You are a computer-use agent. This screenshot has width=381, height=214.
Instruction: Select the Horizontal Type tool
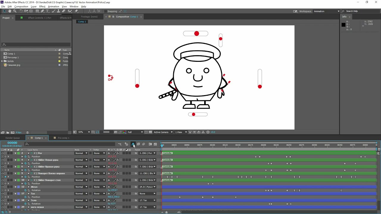coord(47,11)
